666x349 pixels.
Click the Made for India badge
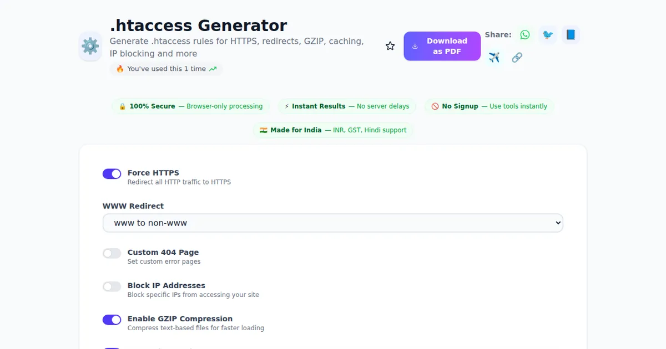pyautogui.click(x=333, y=130)
